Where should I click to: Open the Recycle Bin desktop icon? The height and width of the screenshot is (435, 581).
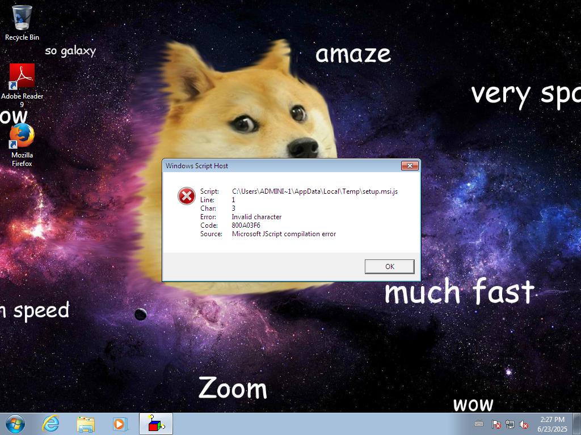coord(22,22)
